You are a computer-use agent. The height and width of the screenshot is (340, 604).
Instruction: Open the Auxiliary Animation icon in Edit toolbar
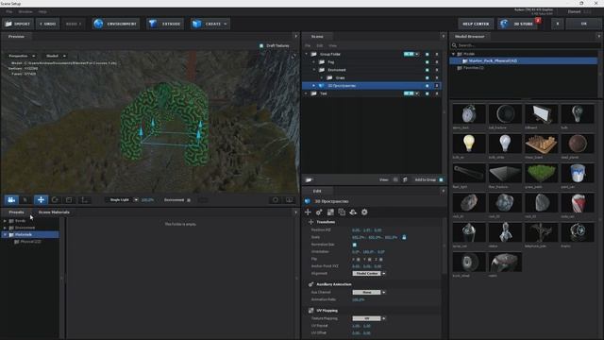click(319, 212)
